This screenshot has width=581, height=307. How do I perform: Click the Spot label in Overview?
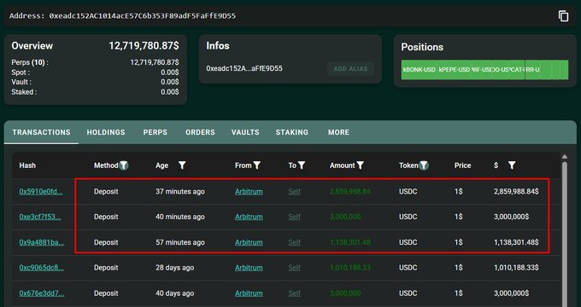tap(21, 72)
